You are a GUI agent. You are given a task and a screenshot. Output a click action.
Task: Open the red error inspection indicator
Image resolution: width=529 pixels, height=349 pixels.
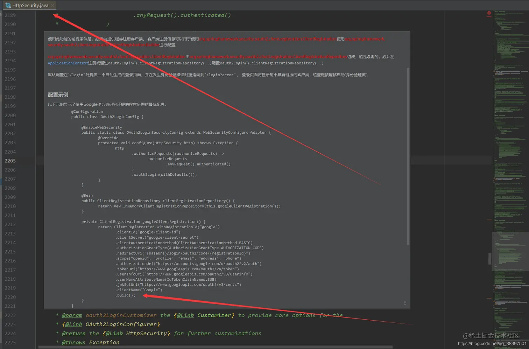[489, 13]
